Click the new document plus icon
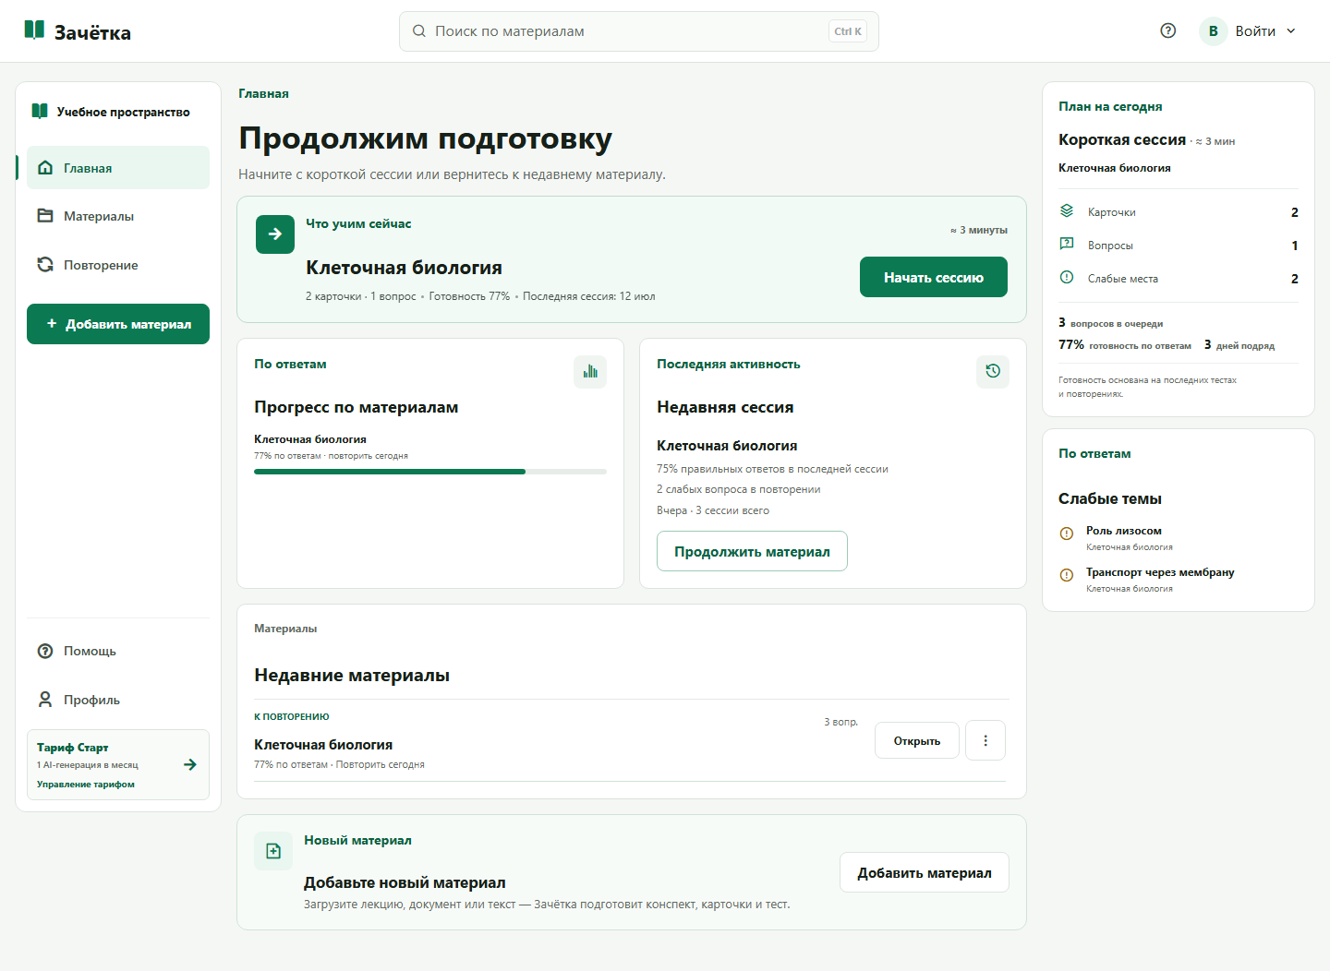This screenshot has height=971, width=1330. (x=273, y=851)
